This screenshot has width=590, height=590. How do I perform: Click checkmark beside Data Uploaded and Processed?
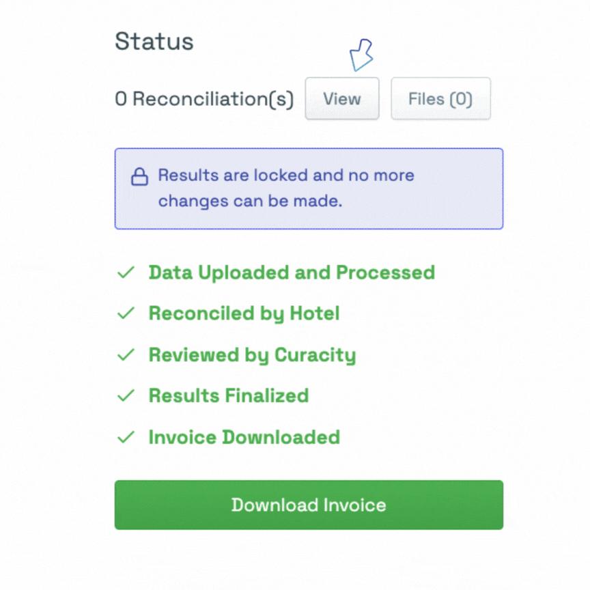tap(126, 272)
